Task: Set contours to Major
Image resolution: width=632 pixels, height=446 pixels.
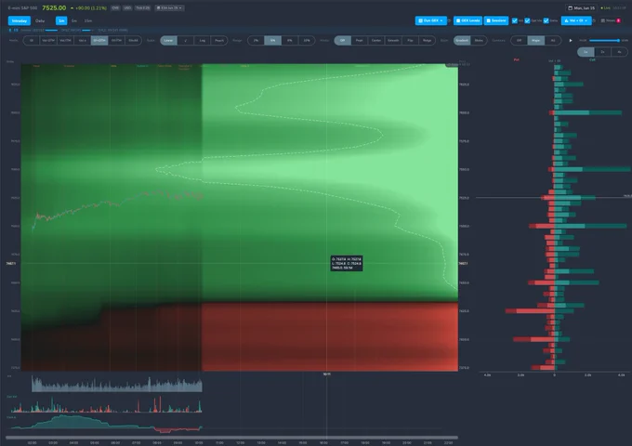Action: click(x=536, y=40)
